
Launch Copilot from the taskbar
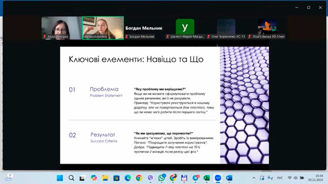(x=94, y=178)
